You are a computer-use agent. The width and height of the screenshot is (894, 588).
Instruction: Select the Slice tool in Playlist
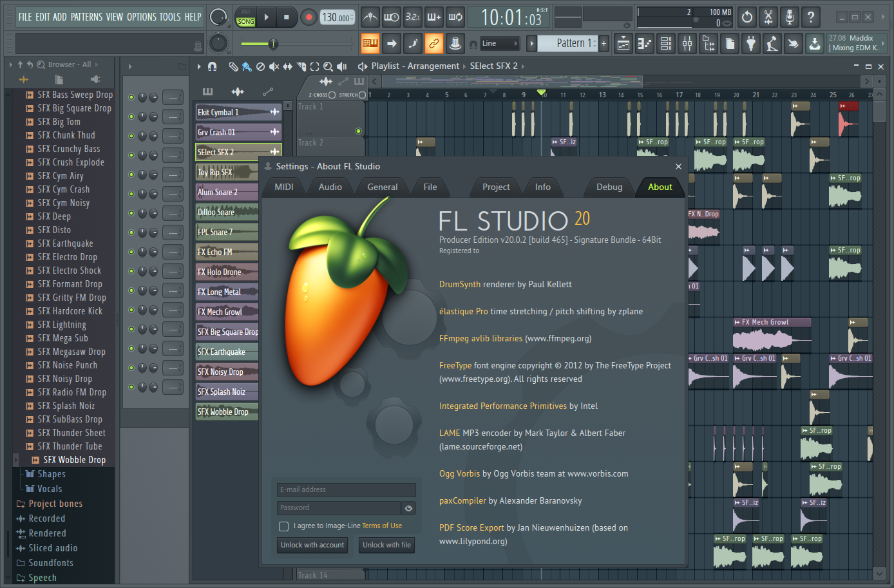point(301,66)
